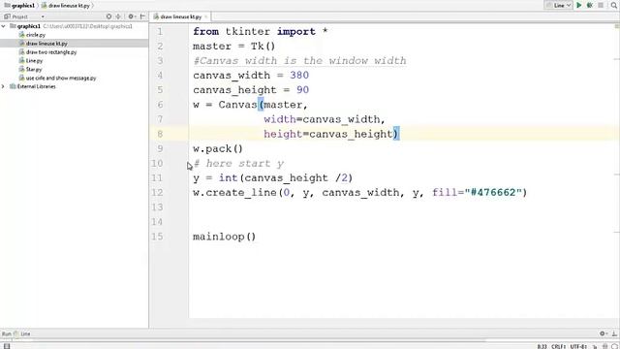Open draw two rectangle.py file
Viewport: 620px width, 349px height.
click(x=51, y=52)
